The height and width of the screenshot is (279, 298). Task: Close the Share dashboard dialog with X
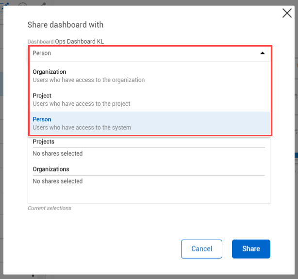287,13
